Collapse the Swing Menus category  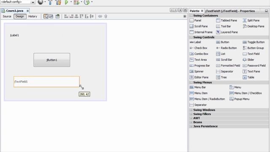click(x=191, y=82)
